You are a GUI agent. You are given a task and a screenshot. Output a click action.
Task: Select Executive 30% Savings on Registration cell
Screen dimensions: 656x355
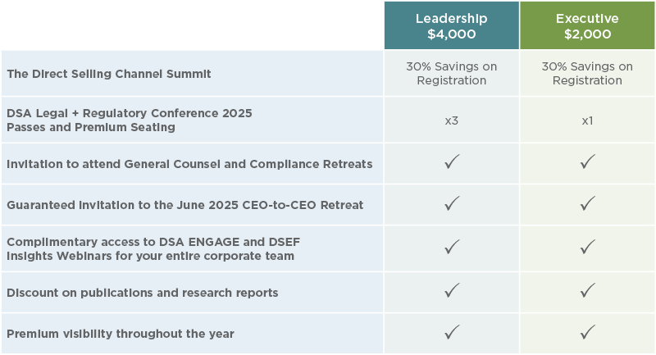pyautogui.click(x=587, y=74)
